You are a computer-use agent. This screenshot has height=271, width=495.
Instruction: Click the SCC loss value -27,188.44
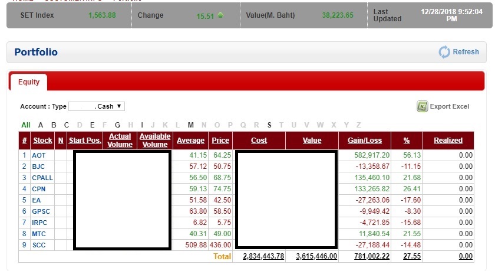point(372,245)
